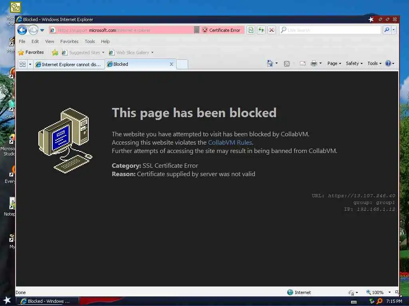Open the Suggested Sites dropdown

coord(83,53)
